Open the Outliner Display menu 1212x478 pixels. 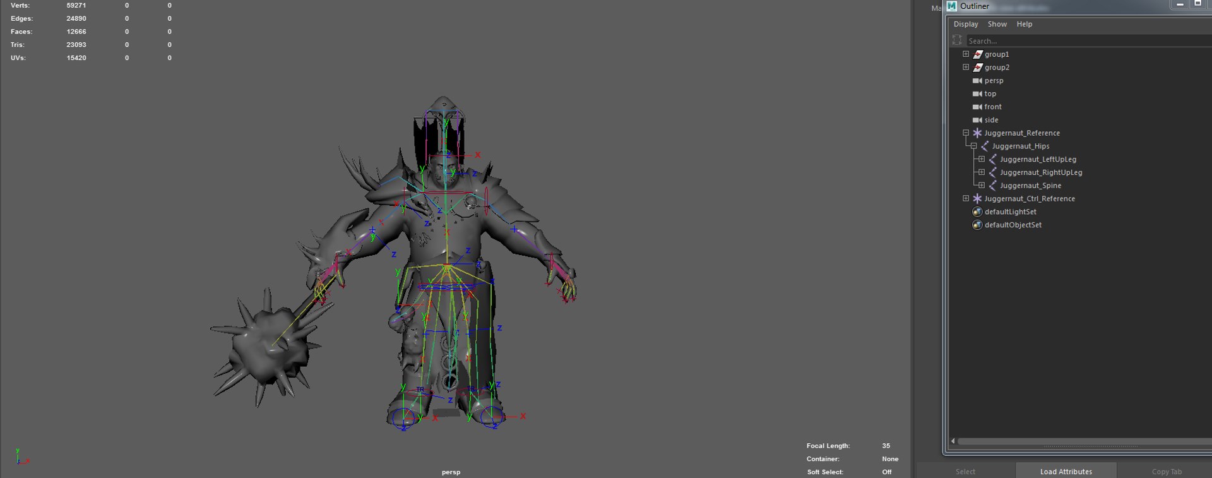(x=966, y=24)
